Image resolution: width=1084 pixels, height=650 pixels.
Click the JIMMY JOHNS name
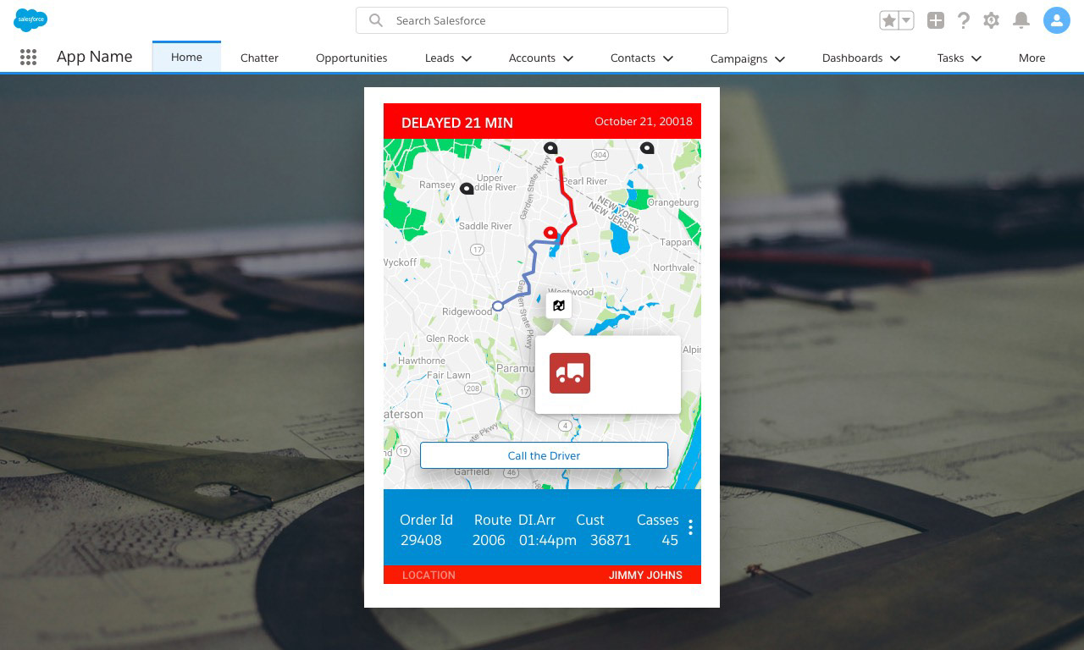[x=645, y=575]
